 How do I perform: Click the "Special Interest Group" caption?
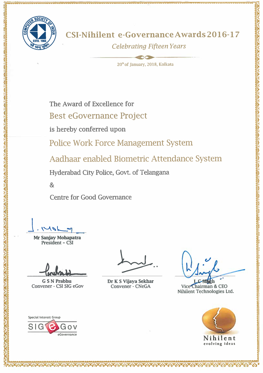[44, 317]
